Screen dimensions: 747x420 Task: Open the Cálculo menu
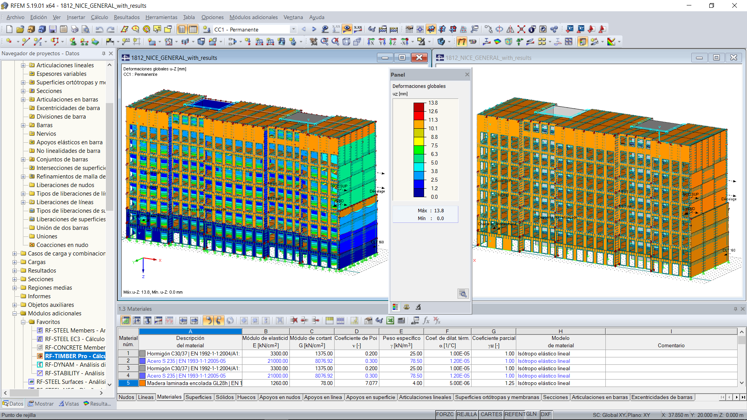pos(99,17)
